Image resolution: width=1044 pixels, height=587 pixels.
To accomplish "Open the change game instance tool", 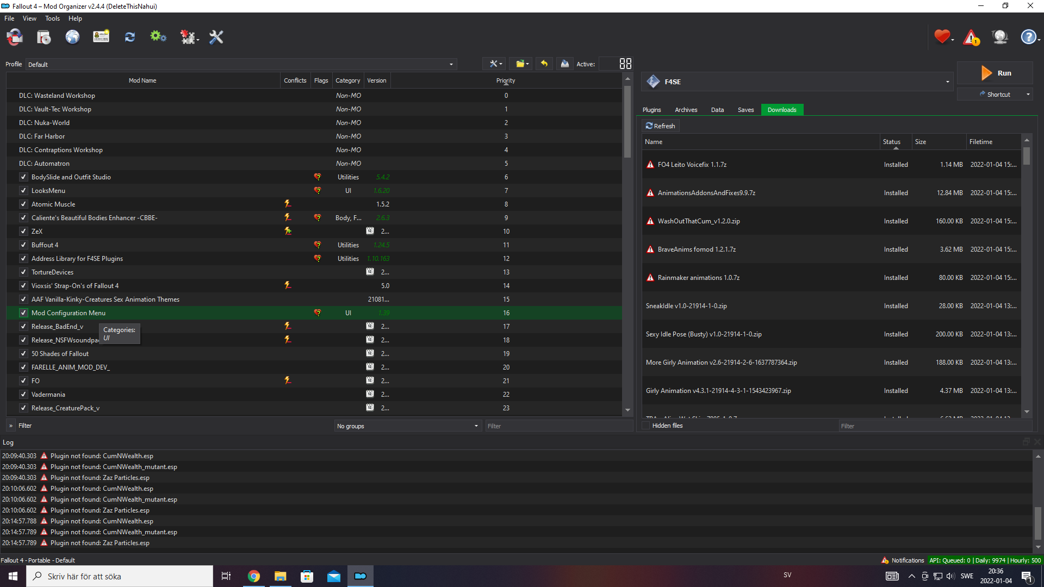I will coord(15,37).
